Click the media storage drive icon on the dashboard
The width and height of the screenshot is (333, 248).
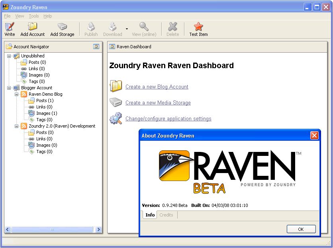click(116, 102)
